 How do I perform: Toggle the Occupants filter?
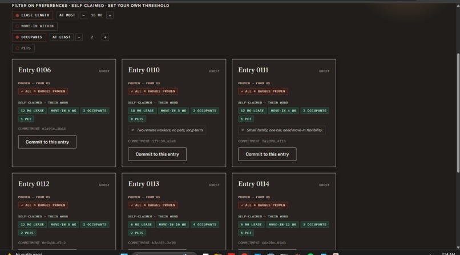click(x=29, y=37)
